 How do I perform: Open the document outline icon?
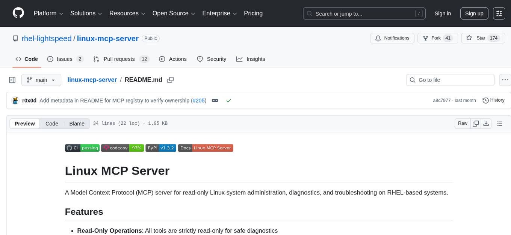[499, 123]
